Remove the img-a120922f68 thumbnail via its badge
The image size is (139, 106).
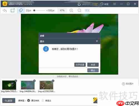53,81
